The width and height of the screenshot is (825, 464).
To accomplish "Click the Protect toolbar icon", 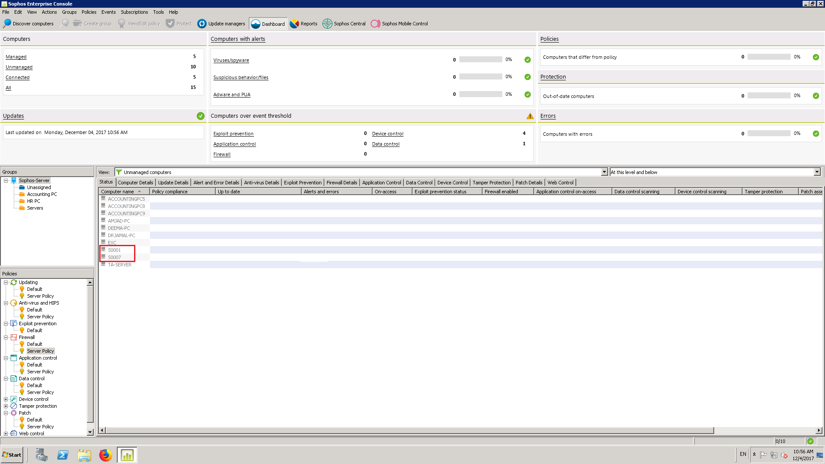I will (x=170, y=23).
